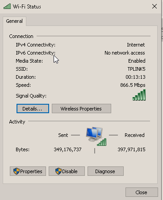The image size is (163, 200).
Task: Click the 'Connection' group heading
Action: 21,36
